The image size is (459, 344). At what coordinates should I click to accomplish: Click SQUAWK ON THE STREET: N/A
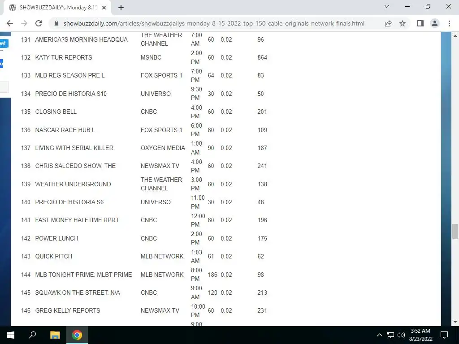pyautogui.click(x=78, y=292)
